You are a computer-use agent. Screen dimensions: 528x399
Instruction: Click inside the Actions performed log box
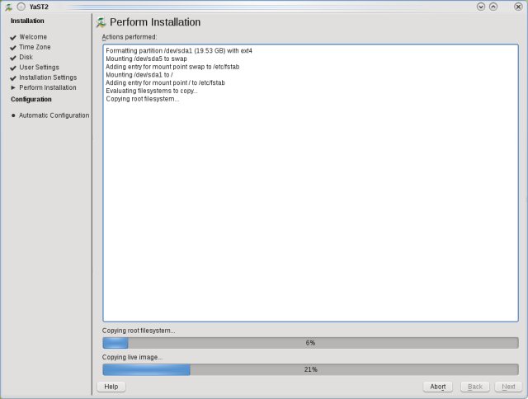(310, 183)
